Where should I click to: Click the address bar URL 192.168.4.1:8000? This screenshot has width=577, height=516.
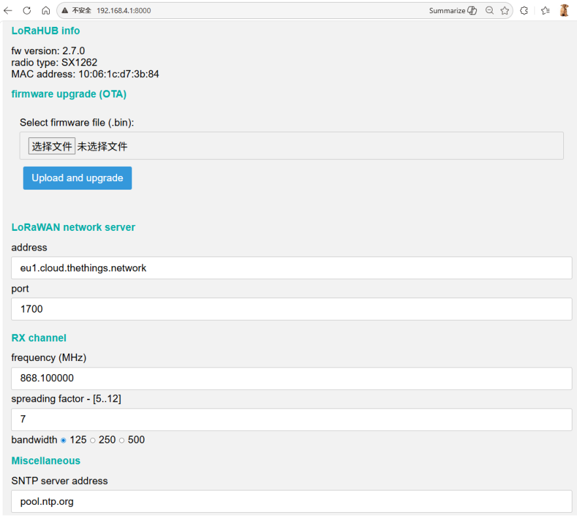124,10
